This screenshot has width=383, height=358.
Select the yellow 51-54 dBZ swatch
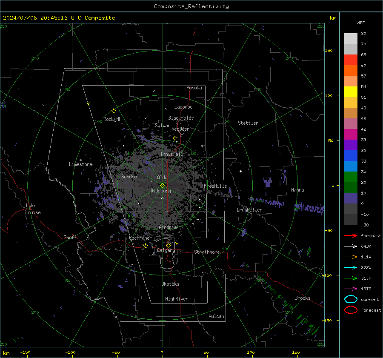(351, 92)
